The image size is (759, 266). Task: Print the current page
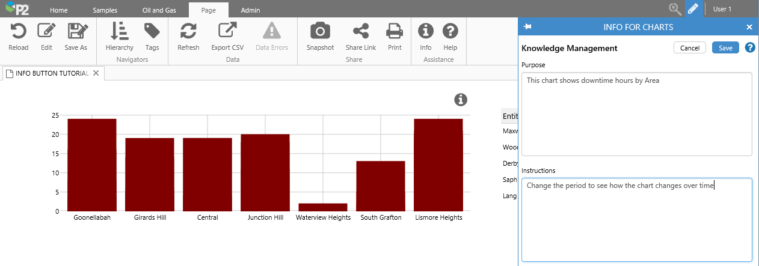tap(395, 32)
